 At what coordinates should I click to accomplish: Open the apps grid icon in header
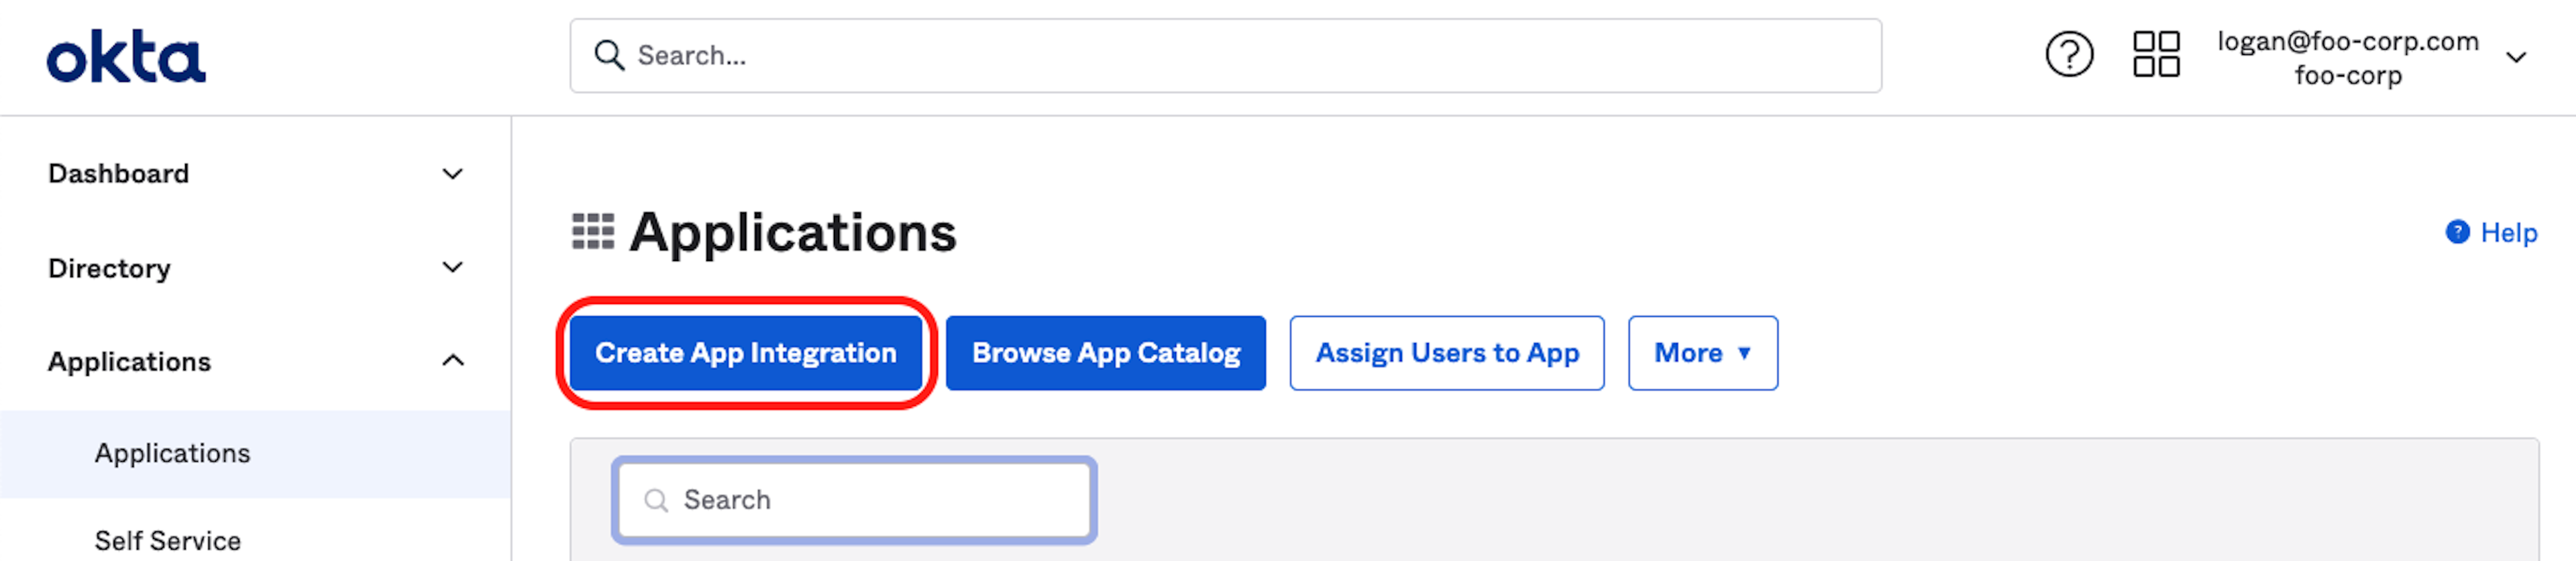[2155, 55]
